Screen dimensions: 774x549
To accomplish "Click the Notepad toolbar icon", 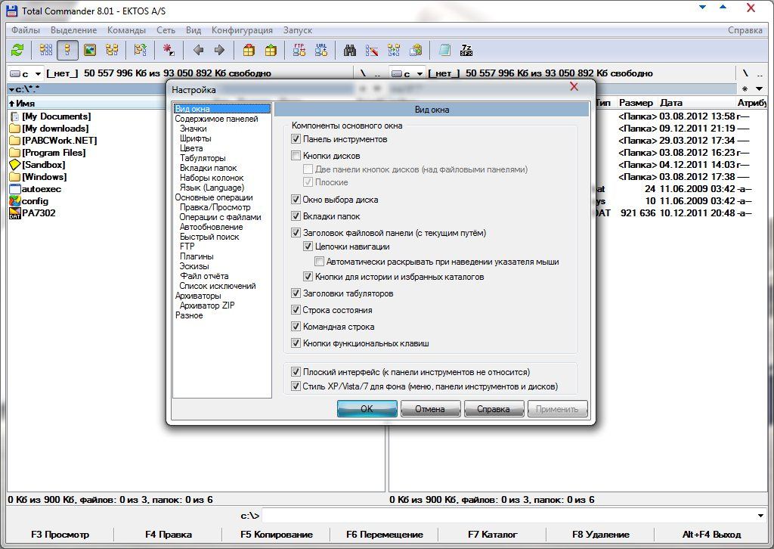I will click(444, 51).
